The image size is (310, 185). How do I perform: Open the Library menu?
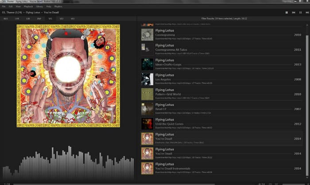coord(39,7)
